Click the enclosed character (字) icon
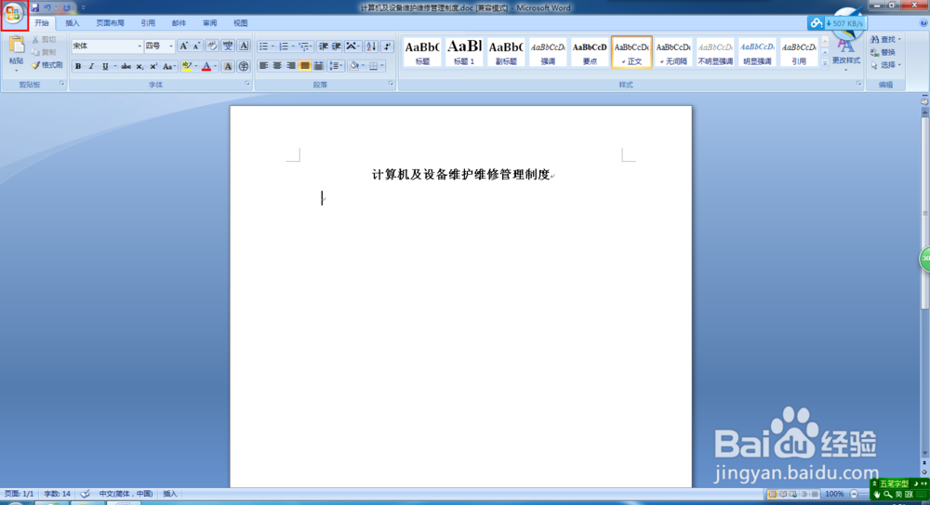 [x=243, y=66]
